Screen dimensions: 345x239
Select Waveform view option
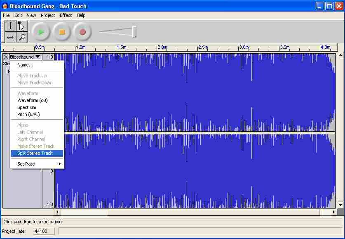(x=37, y=93)
